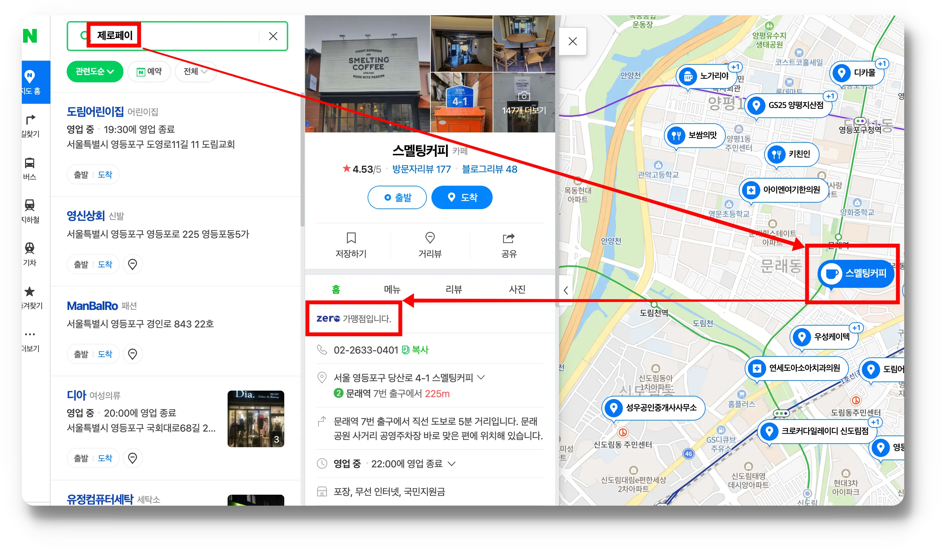Toggle the 예약 filter chip
941x549 pixels.
149,71
